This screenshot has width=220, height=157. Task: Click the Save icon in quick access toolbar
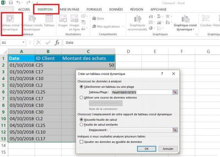(x=11, y=3)
